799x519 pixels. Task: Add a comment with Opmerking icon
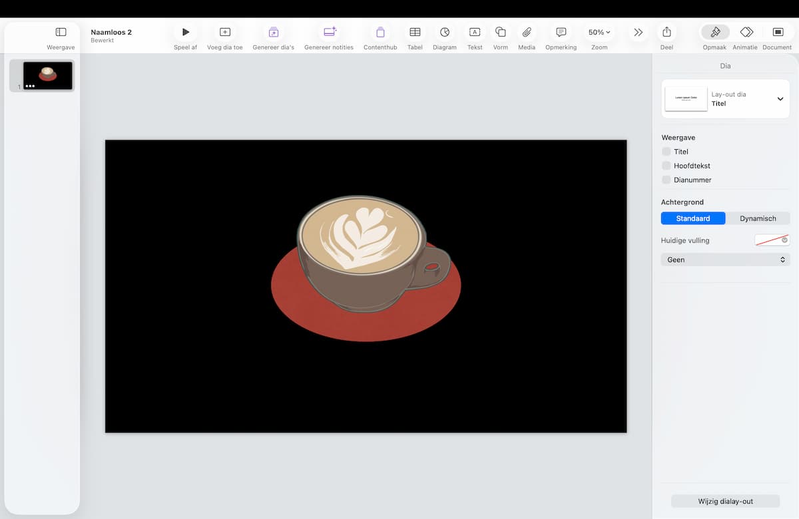[x=561, y=32]
